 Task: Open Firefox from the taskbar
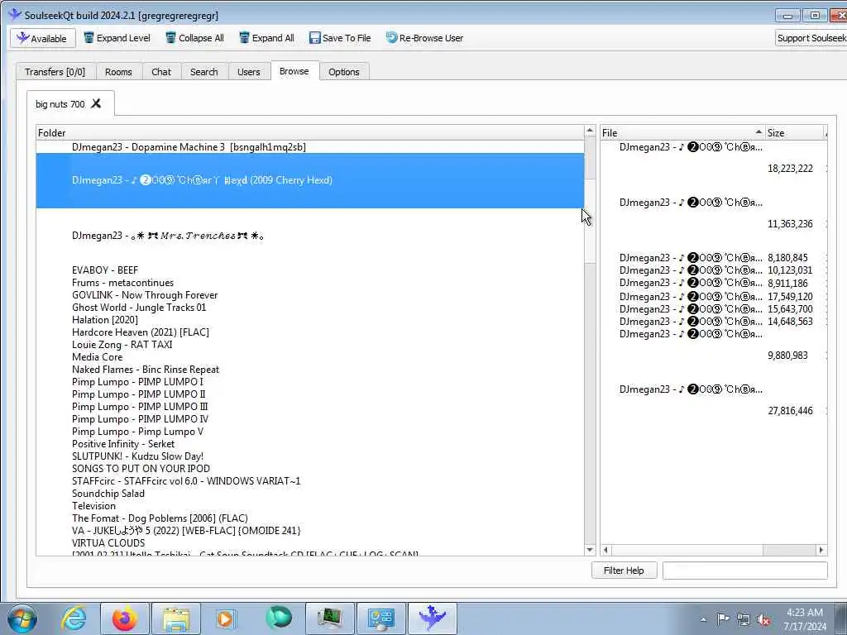pyautogui.click(x=124, y=618)
